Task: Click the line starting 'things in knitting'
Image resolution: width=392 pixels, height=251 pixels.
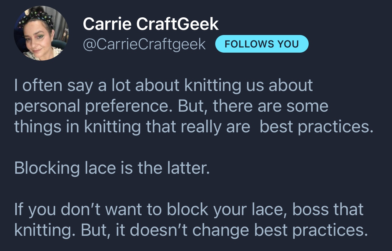Action: (x=194, y=127)
